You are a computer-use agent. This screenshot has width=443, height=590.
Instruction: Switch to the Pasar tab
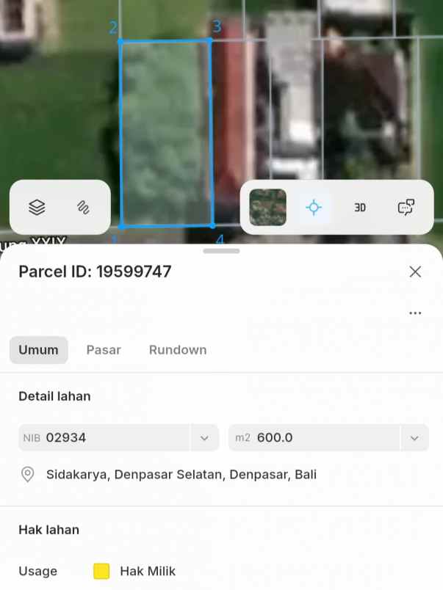click(x=104, y=350)
